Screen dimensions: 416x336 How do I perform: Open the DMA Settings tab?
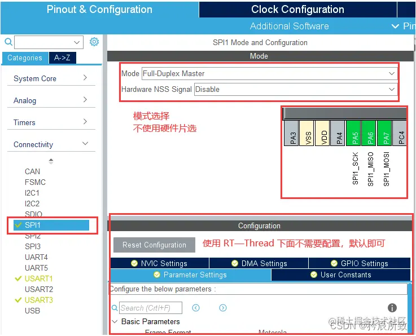pyautogui.click(x=259, y=263)
